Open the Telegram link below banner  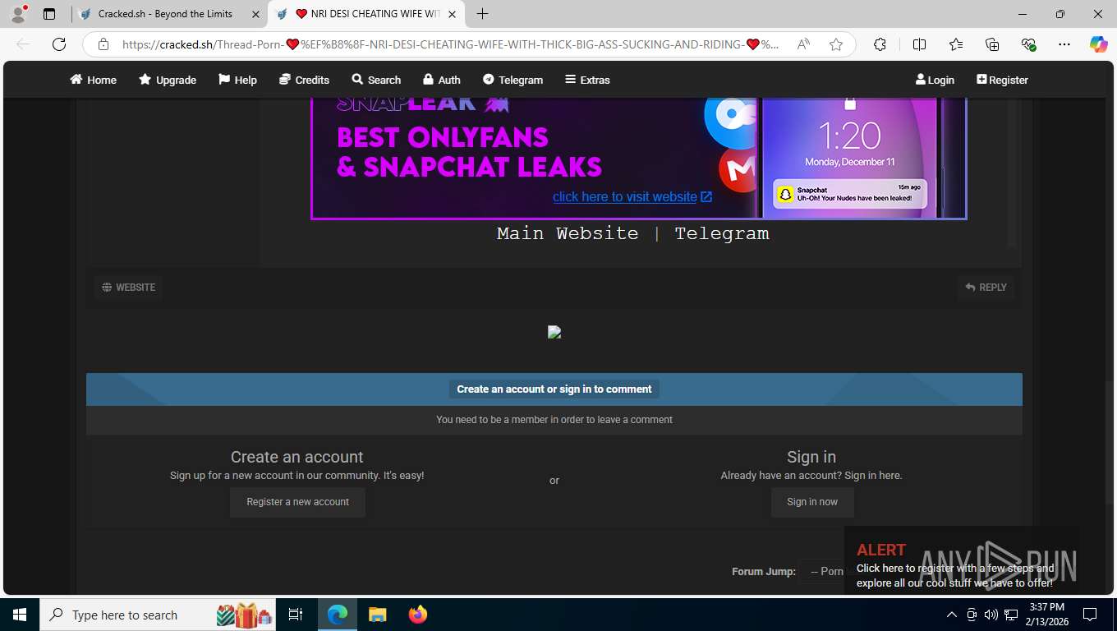[x=722, y=233]
